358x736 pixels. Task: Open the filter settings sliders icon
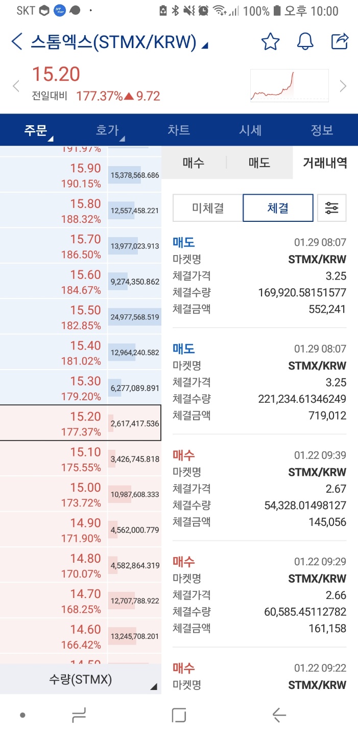pos(332,208)
